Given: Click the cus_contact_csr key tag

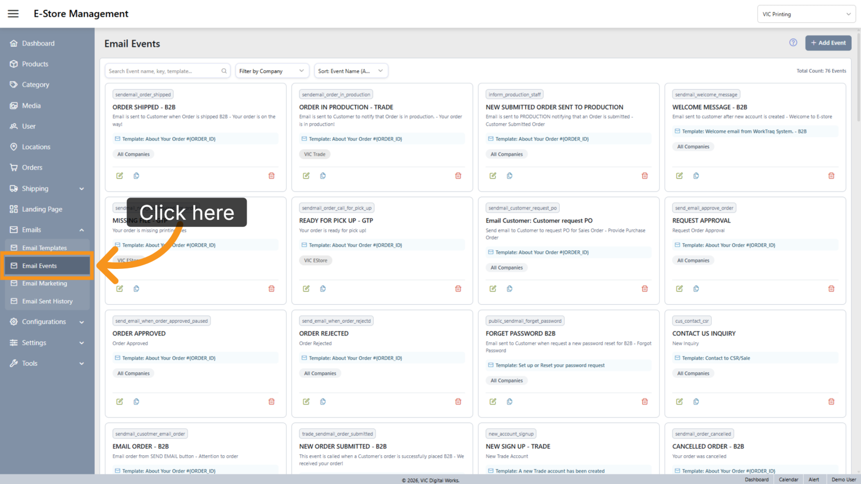Looking at the screenshot, I should tap(692, 321).
